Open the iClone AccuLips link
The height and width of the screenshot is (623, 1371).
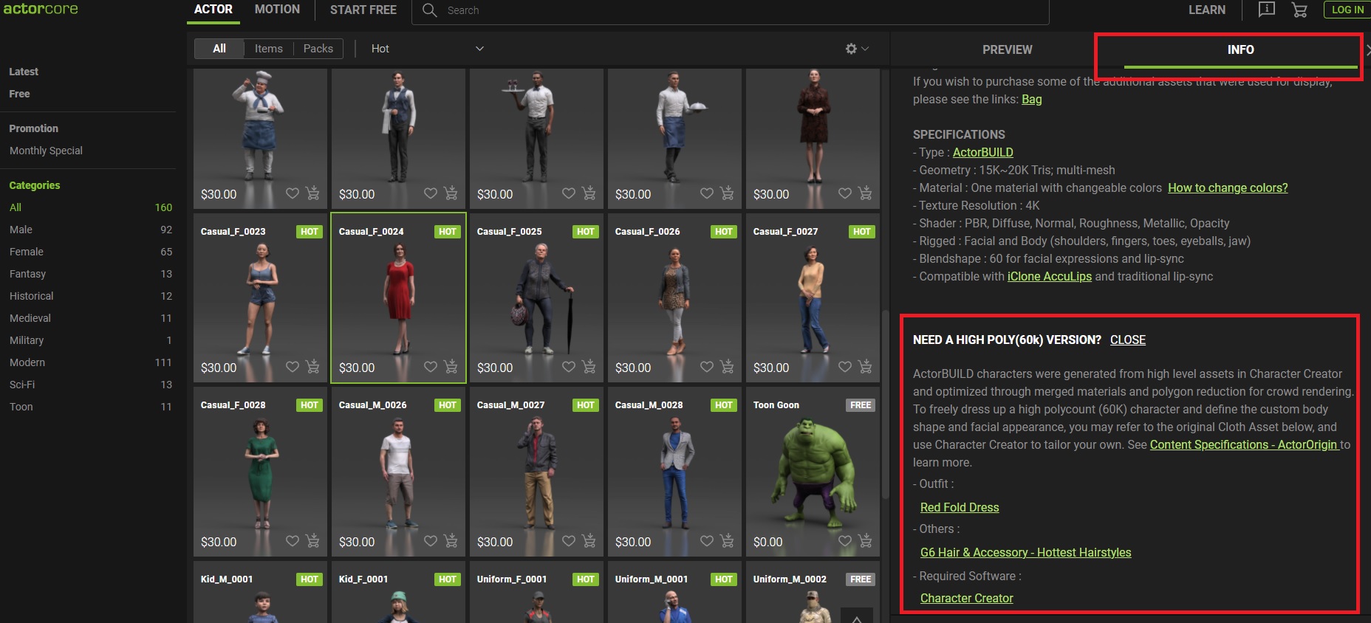coord(1049,277)
